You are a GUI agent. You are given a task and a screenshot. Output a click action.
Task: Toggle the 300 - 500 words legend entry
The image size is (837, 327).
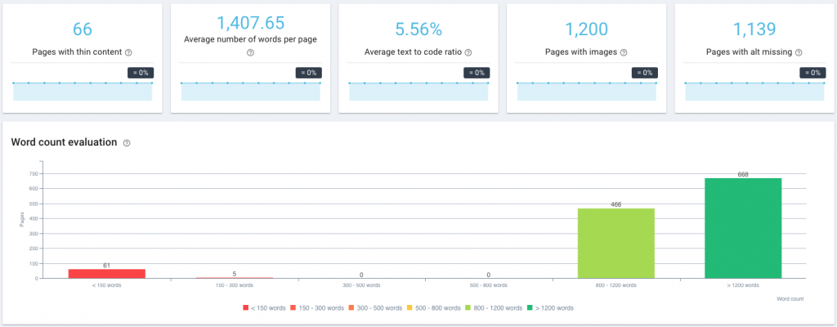[x=374, y=307]
